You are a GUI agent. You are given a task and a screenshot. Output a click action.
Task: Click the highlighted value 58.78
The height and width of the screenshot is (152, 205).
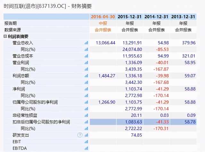(x=190, y=122)
